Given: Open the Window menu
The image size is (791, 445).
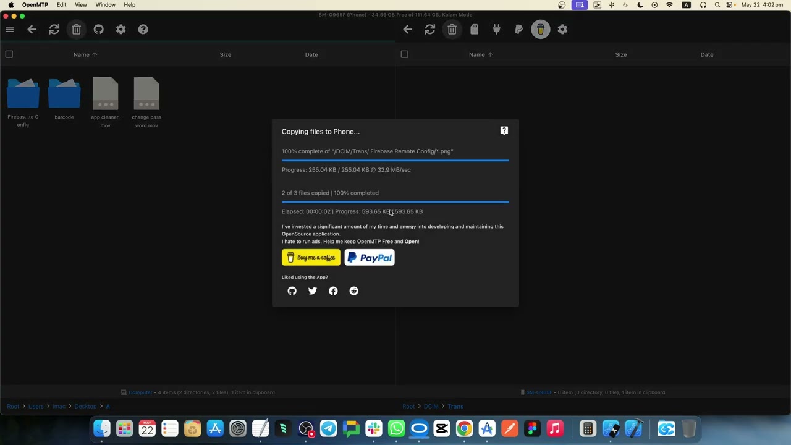Looking at the screenshot, I should tap(106, 5).
